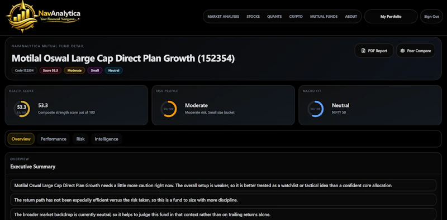Viewport: 447px width, 220px height.
Task: Click the NavAnalytica brand name text
Action: (59, 13)
